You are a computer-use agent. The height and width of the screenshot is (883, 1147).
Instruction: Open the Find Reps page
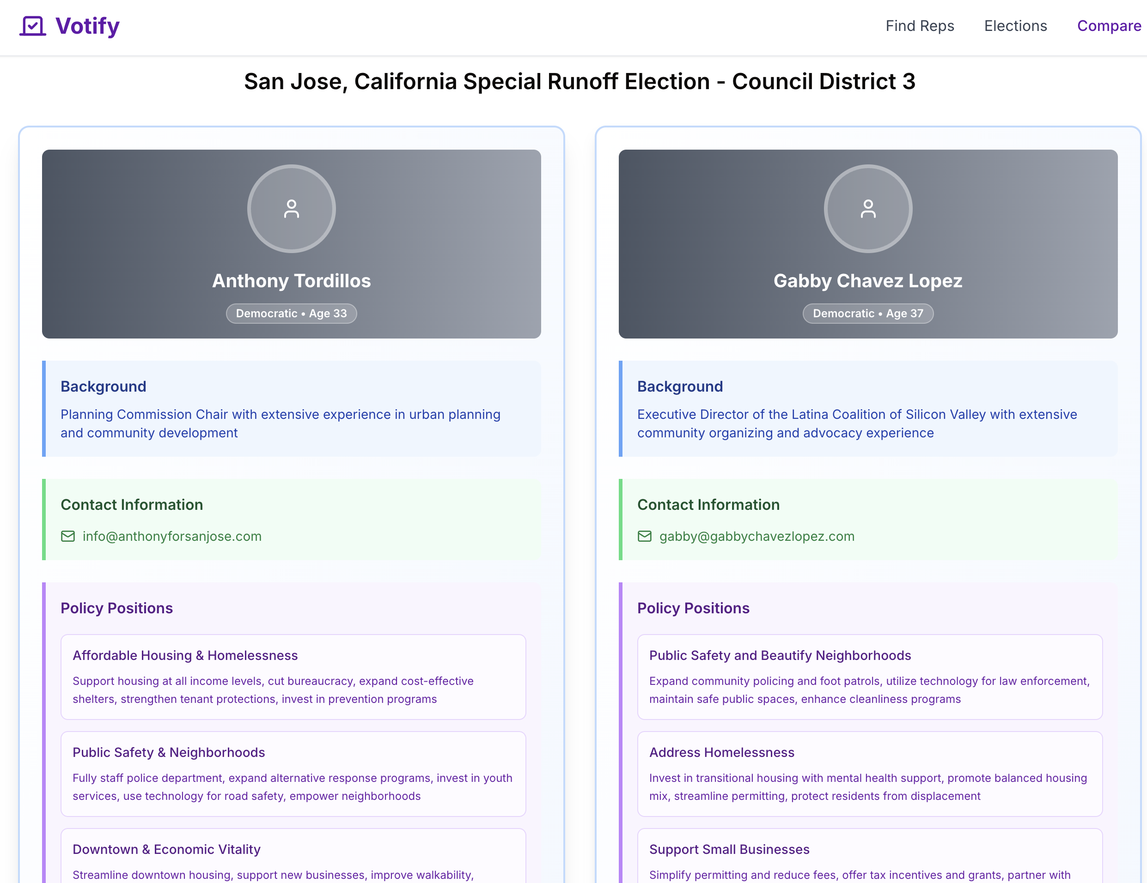(919, 26)
